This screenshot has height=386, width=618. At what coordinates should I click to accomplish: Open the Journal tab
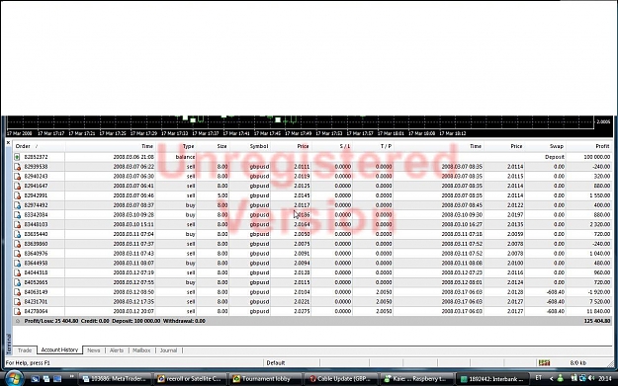coord(168,350)
